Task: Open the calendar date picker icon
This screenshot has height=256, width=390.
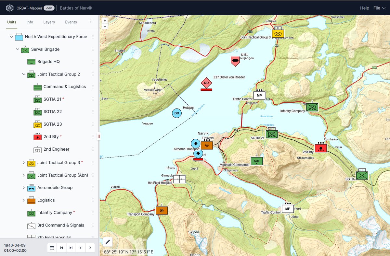Action: pyautogui.click(x=52, y=248)
